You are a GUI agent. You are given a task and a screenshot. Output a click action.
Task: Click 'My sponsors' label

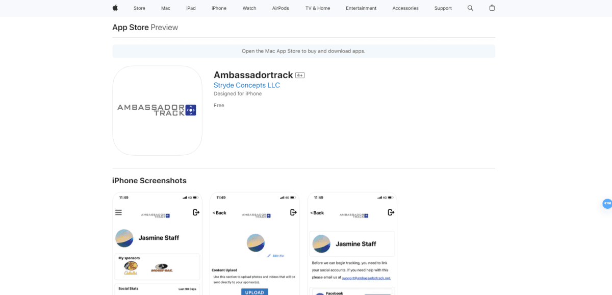(x=129, y=258)
